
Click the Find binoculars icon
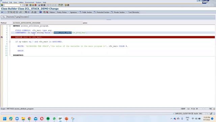pos(42,5)
